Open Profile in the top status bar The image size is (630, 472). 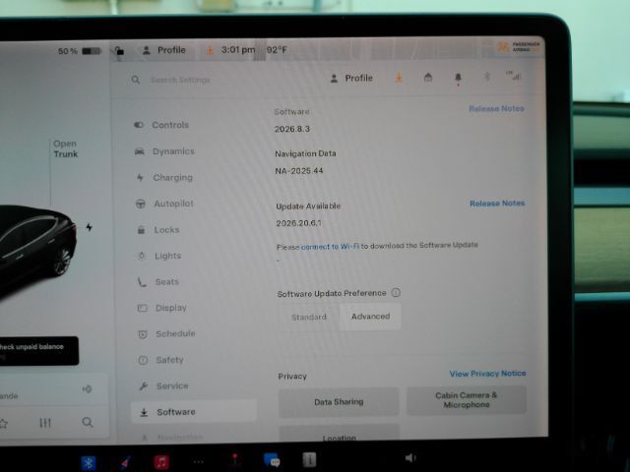point(164,50)
